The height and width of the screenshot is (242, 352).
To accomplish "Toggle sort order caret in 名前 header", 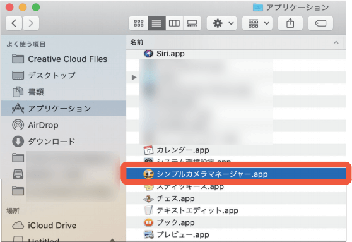I will 336,42.
